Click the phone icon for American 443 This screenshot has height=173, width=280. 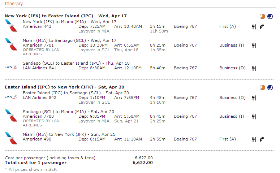click(x=262, y=27)
